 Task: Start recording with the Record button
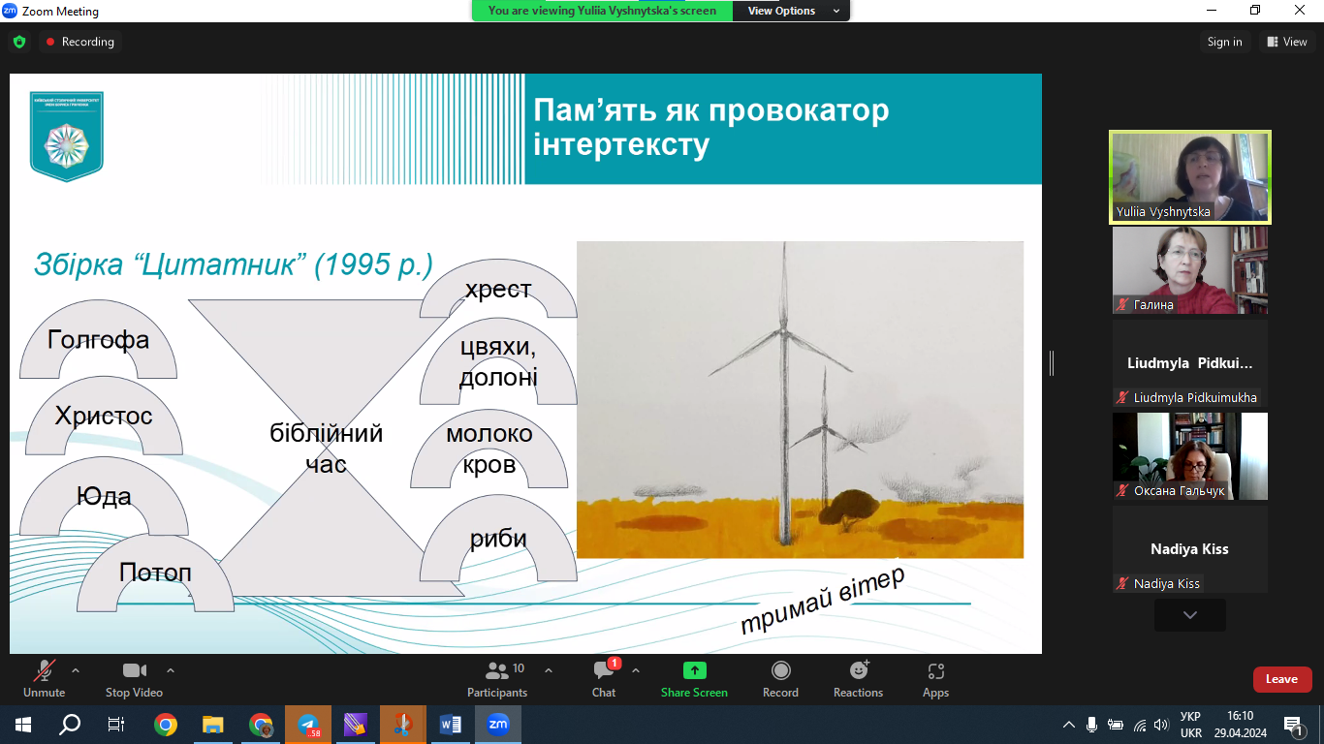[780, 678]
